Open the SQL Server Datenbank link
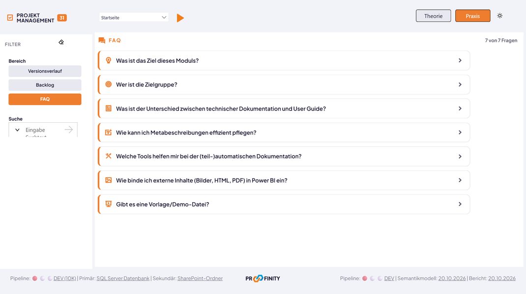The height and width of the screenshot is (294, 526). tap(123, 279)
